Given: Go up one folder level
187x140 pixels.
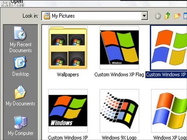Looking at the screenshot, I should [x=168, y=16].
